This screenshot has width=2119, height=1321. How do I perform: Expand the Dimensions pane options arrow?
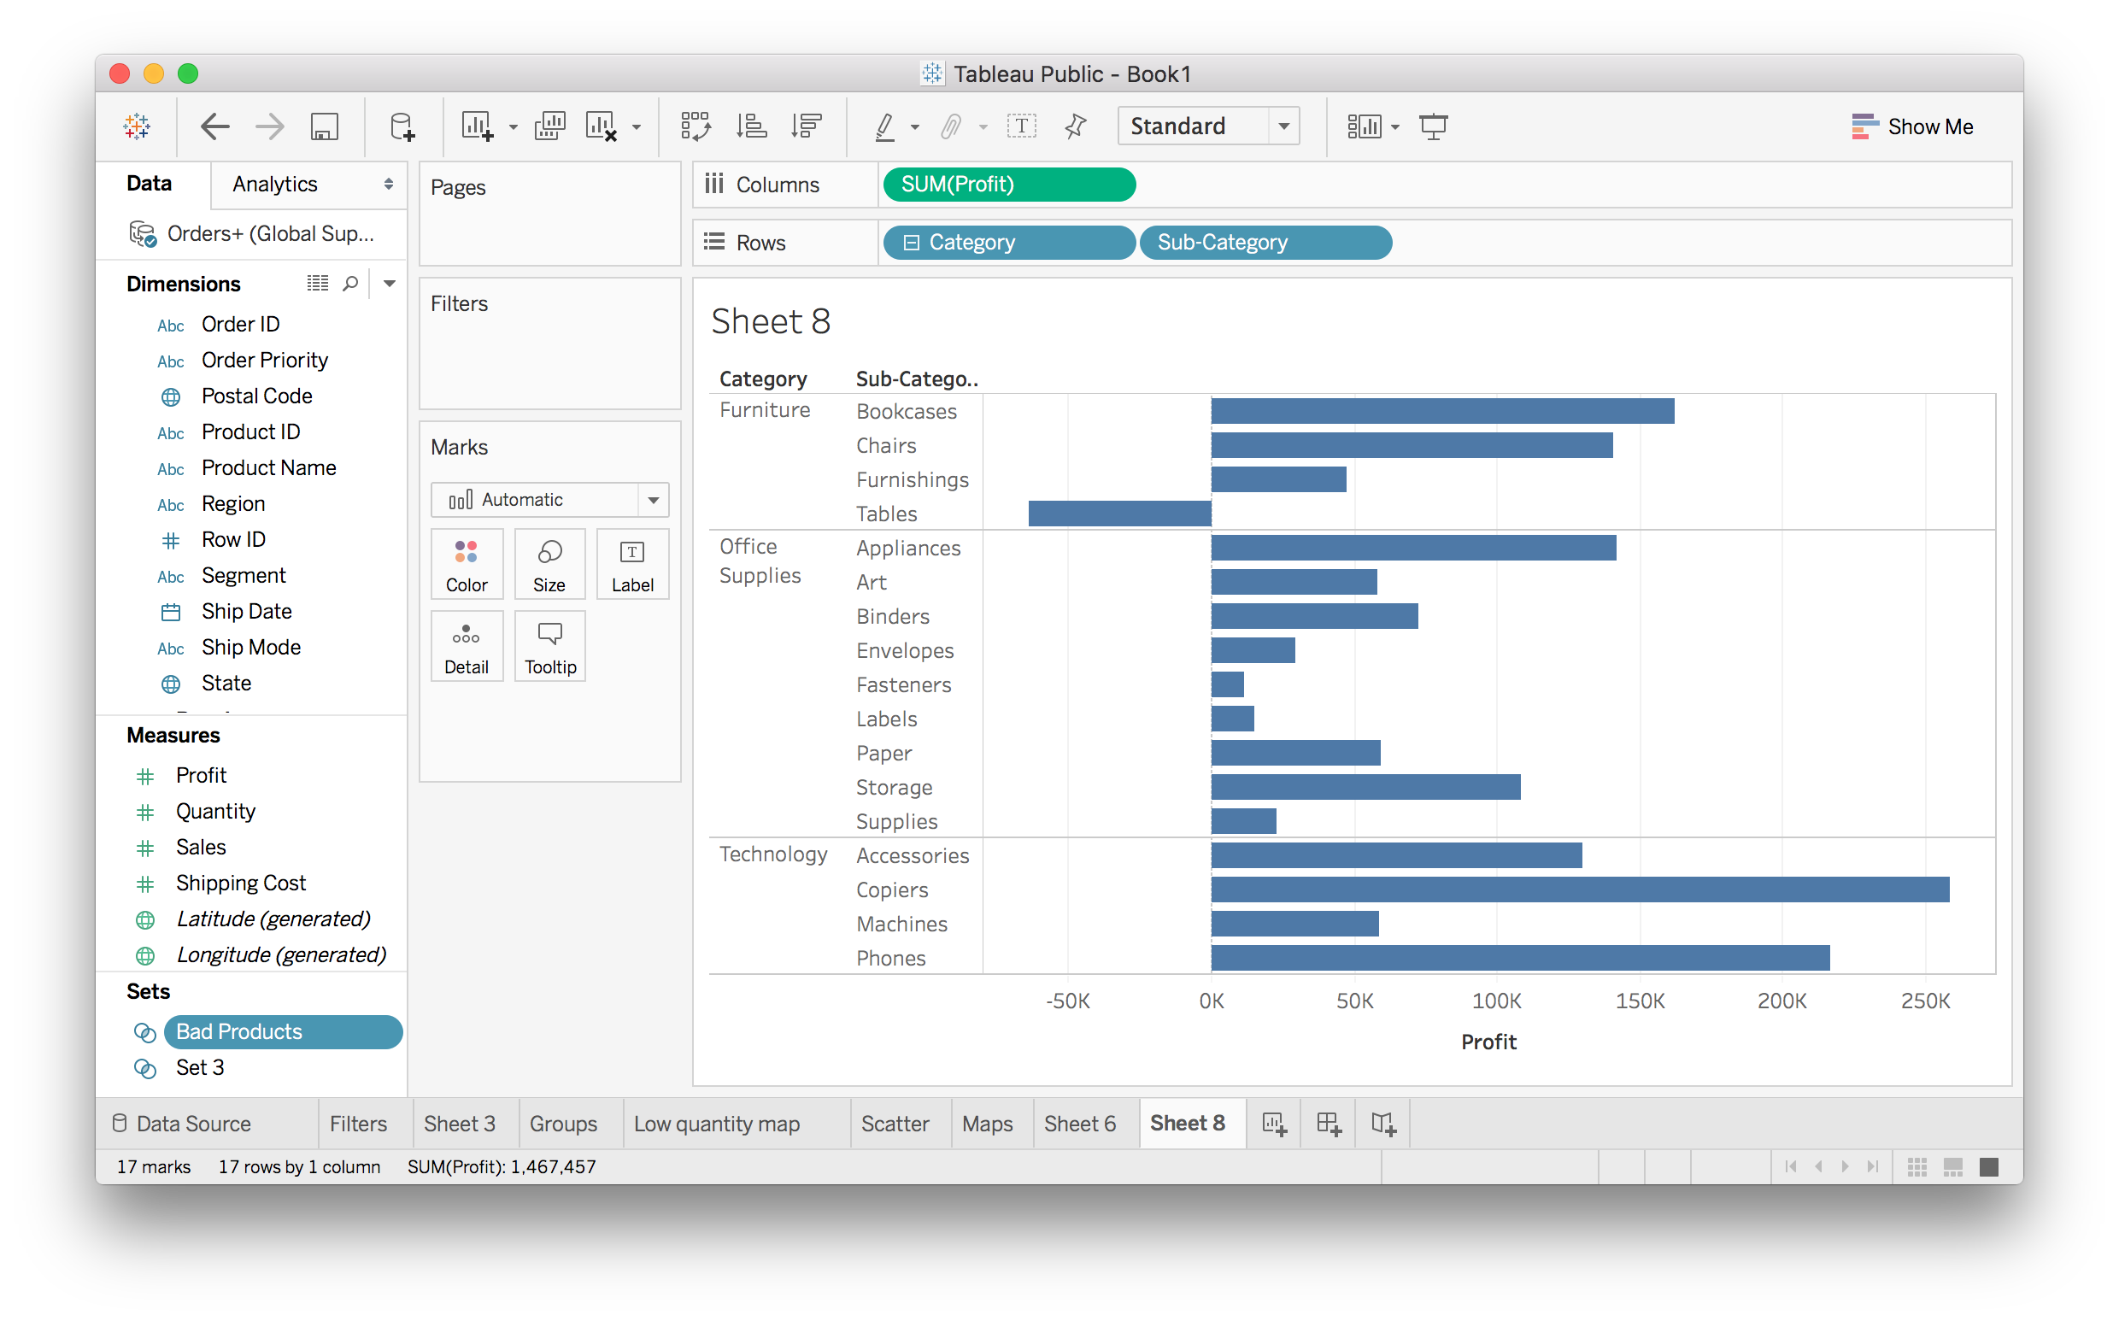pos(390,284)
